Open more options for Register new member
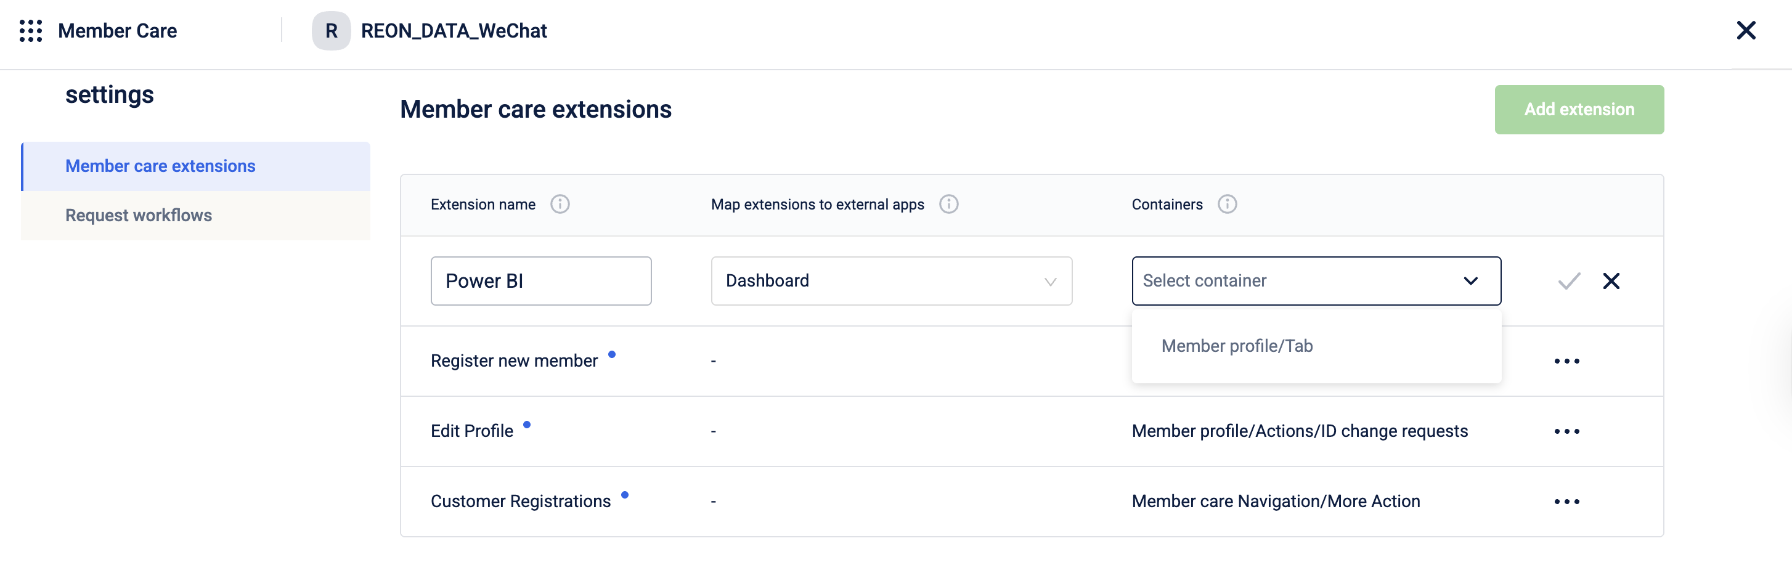 (x=1566, y=362)
